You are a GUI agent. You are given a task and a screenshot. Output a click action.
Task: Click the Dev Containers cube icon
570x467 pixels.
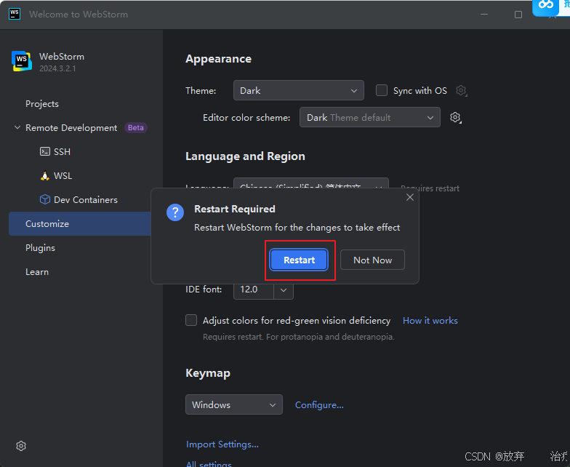click(45, 199)
